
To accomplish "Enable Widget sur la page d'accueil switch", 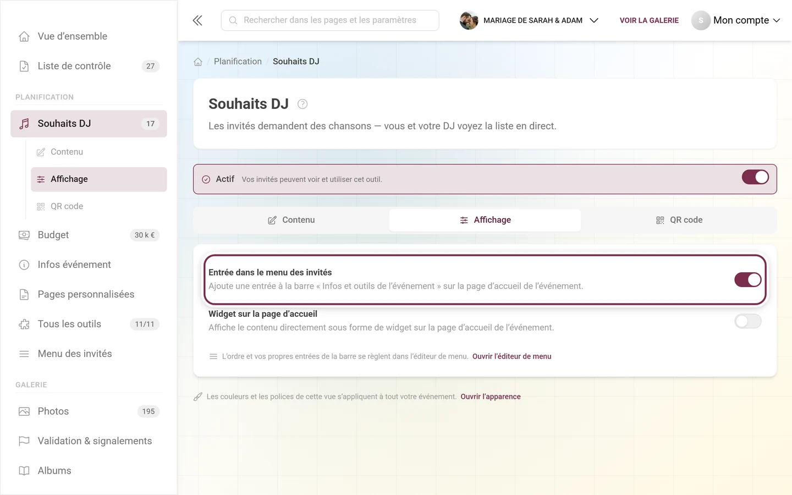I will coord(748,321).
